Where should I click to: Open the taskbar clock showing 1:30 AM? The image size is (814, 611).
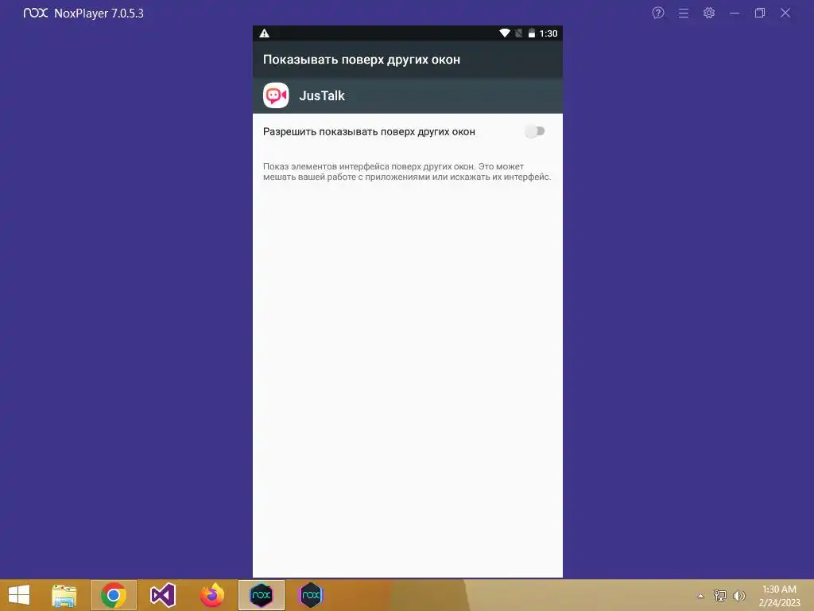pyautogui.click(x=779, y=596)
